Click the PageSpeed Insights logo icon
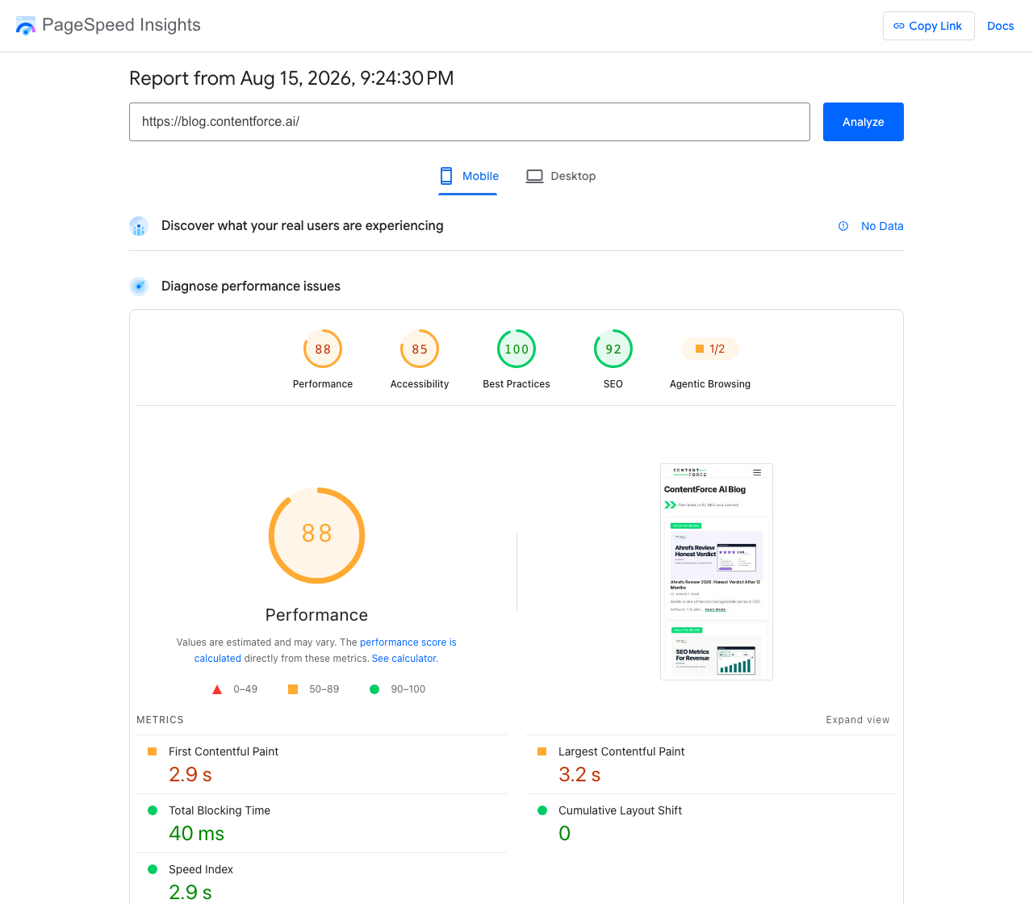This screenshot has height=904, width=1033. (x=26, y=26)
